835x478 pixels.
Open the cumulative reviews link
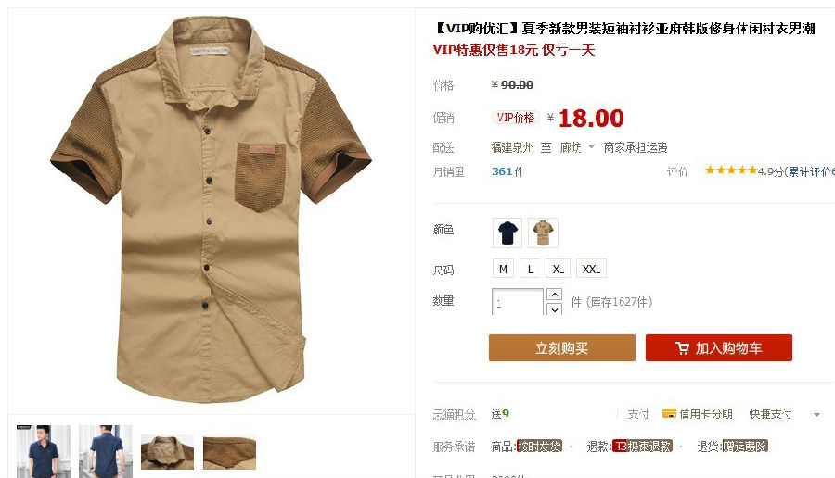click(811, 171)
